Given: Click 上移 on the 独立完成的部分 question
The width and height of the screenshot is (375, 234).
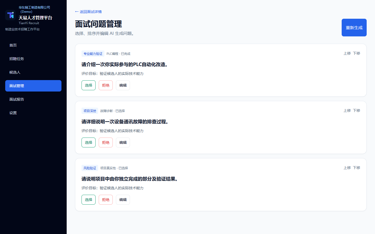Looking at the screenshot, I should pyautogui.click(x=347, y=168).
